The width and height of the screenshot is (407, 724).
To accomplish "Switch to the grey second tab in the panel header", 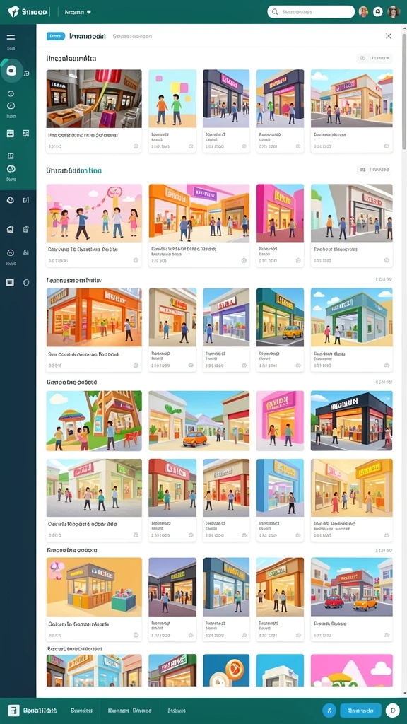I will tap(132, 36).
